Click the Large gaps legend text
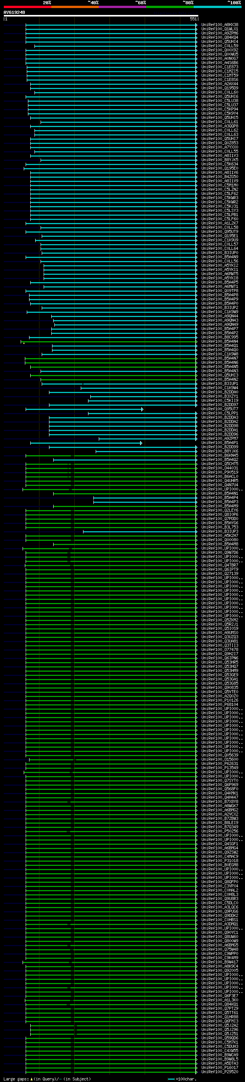The width and height of the screenshot is (245, 1082). click(x=47, y=1079)
